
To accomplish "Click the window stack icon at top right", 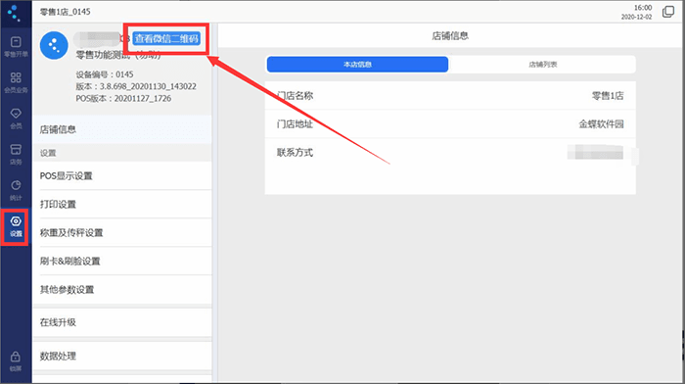I will point(668,12).
